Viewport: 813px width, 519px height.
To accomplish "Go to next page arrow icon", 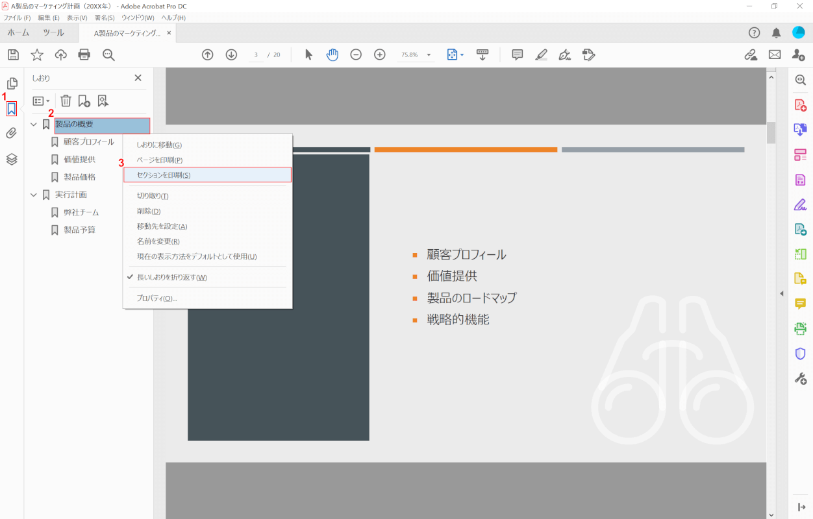I will [231, 55].
